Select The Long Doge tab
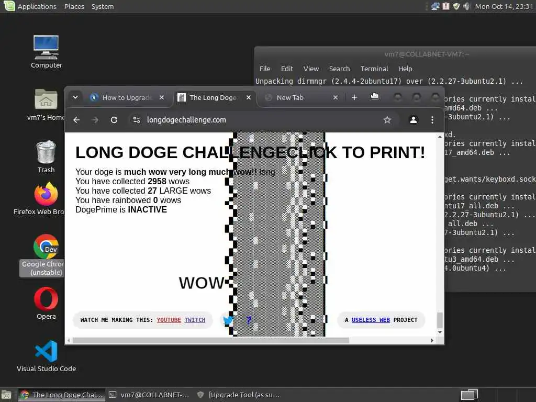The width and height of the screenshot is (536, 402). (214, 97)
